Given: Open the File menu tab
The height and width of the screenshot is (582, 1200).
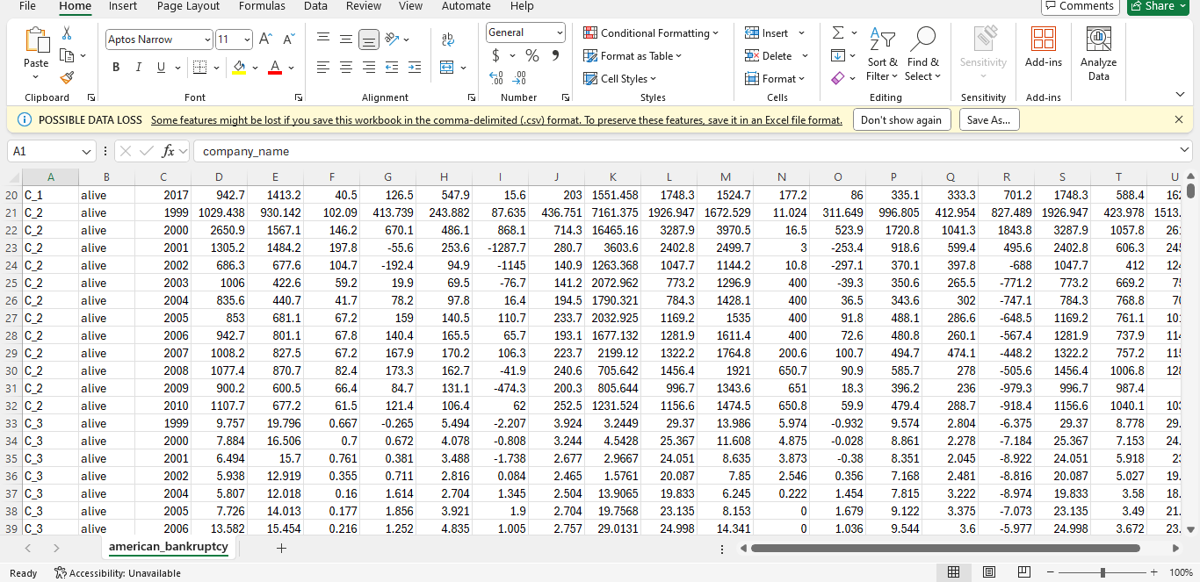Looking at the screenshot, I should tap(27, 6).
